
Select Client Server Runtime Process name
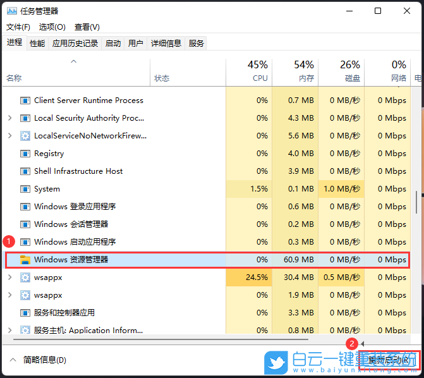88,101
